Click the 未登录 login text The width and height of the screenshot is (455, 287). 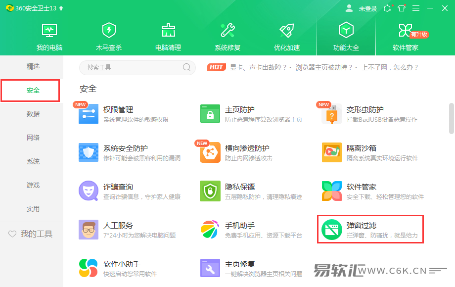tap(367, 9)
